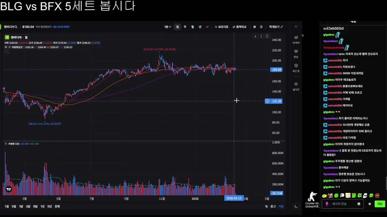Open the chart type candle icon
Viewport: 387px width, 217px height.
[207, 27]
